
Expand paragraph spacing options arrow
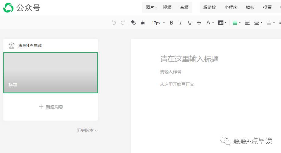pyautogui.click(x=274, y=23)
